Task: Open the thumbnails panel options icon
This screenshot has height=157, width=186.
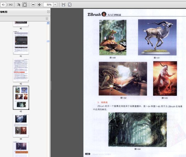Action: (x=47, y=19)
